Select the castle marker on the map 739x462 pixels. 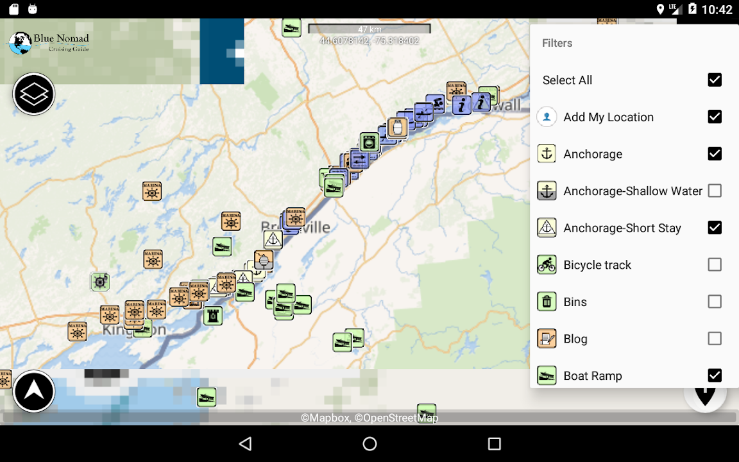(213, 315)
